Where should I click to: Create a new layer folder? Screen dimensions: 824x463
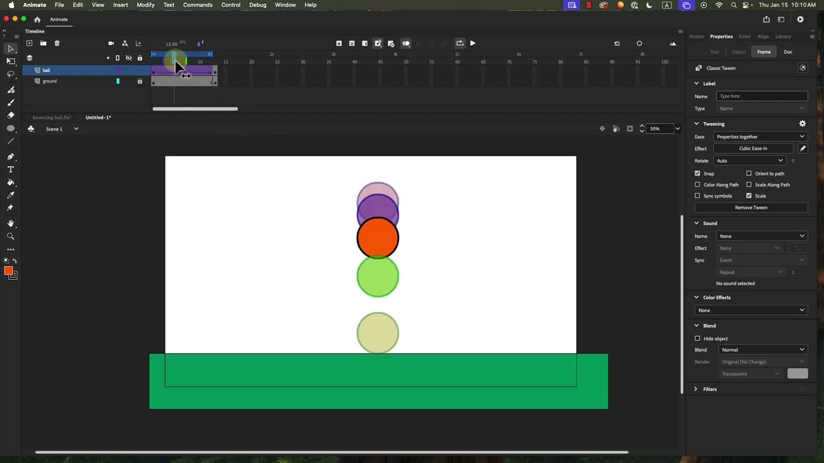(x=43, y=43)
